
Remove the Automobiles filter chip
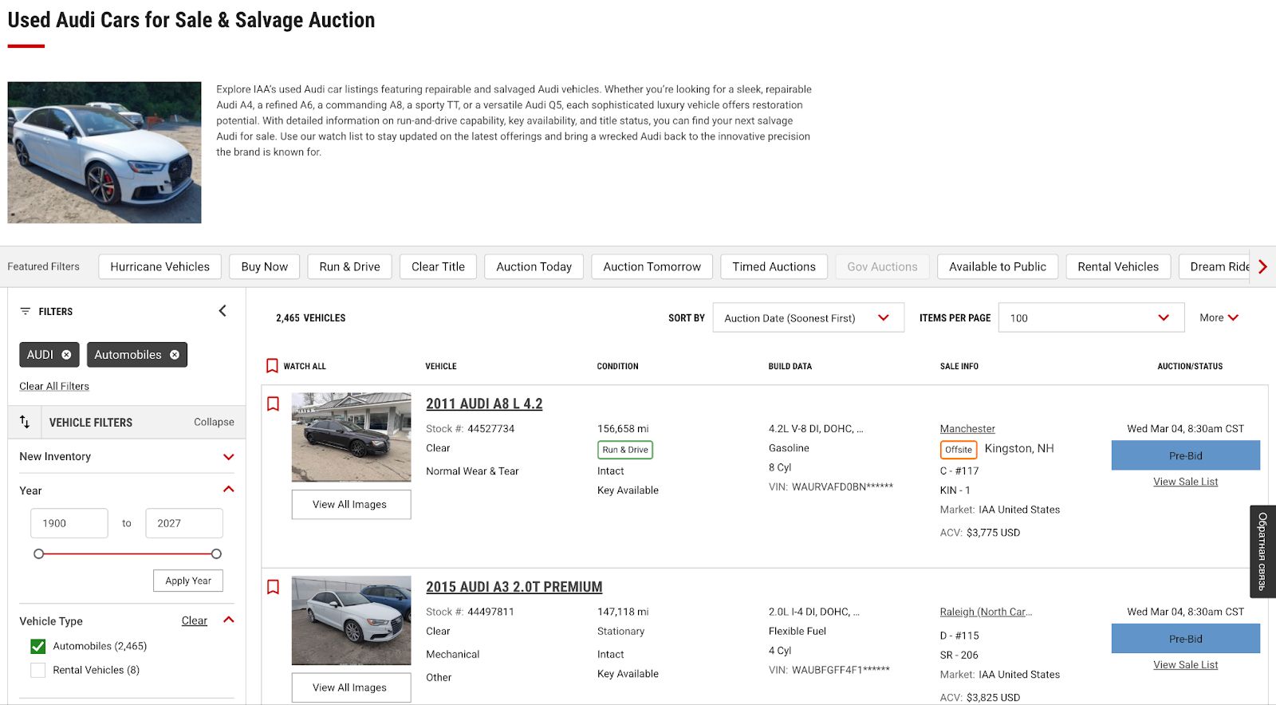[x=175, y=355]
